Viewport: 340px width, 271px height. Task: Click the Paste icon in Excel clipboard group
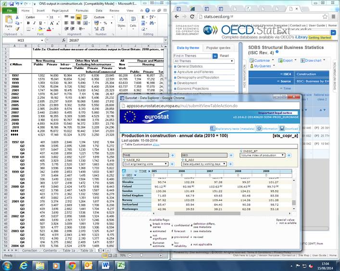point(10,21)
